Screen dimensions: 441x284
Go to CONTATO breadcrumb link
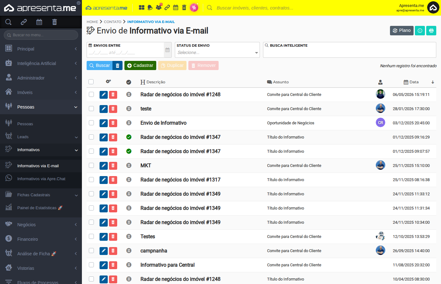point(112,22)
